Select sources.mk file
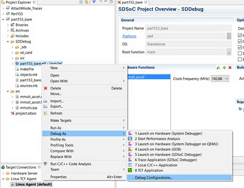244x188 pixels. tap(29, 85)
